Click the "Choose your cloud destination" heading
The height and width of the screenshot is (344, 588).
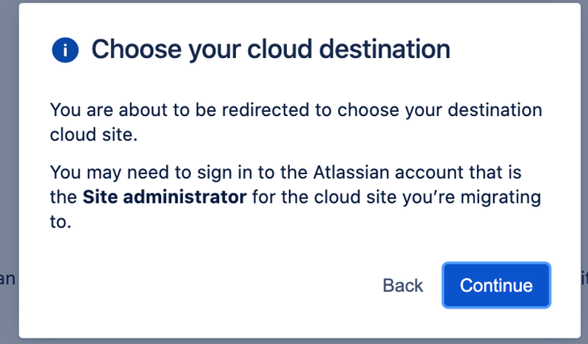pyautogui.click(x=271, y=49)
